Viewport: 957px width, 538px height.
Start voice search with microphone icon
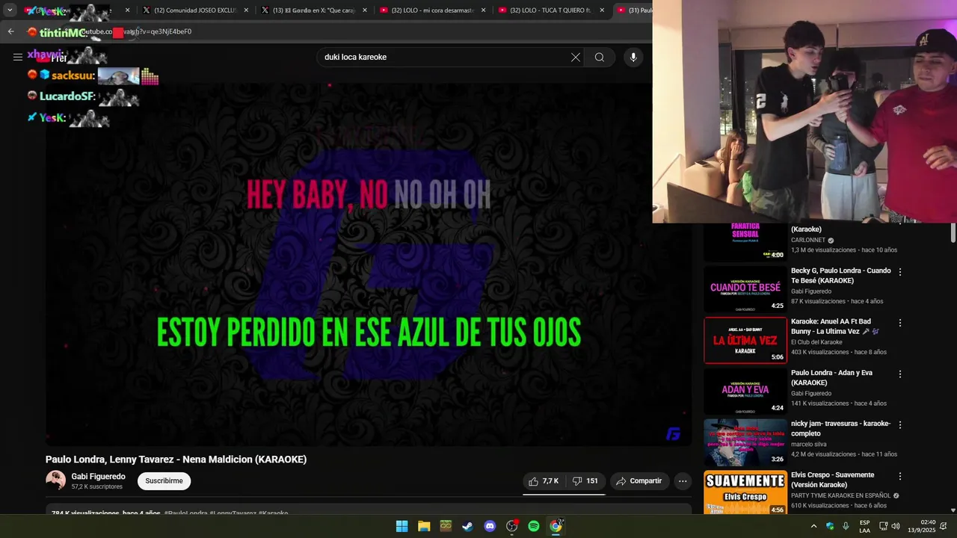point(633,57)
